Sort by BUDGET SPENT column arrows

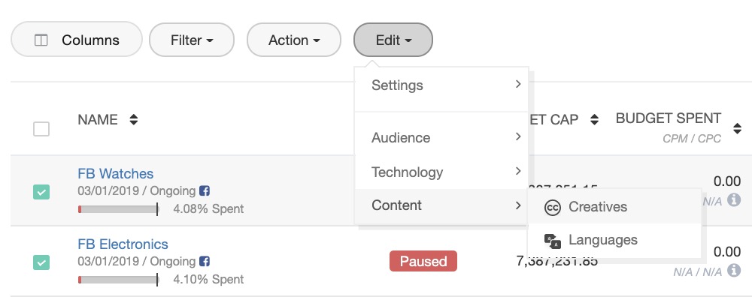(738, 128)
